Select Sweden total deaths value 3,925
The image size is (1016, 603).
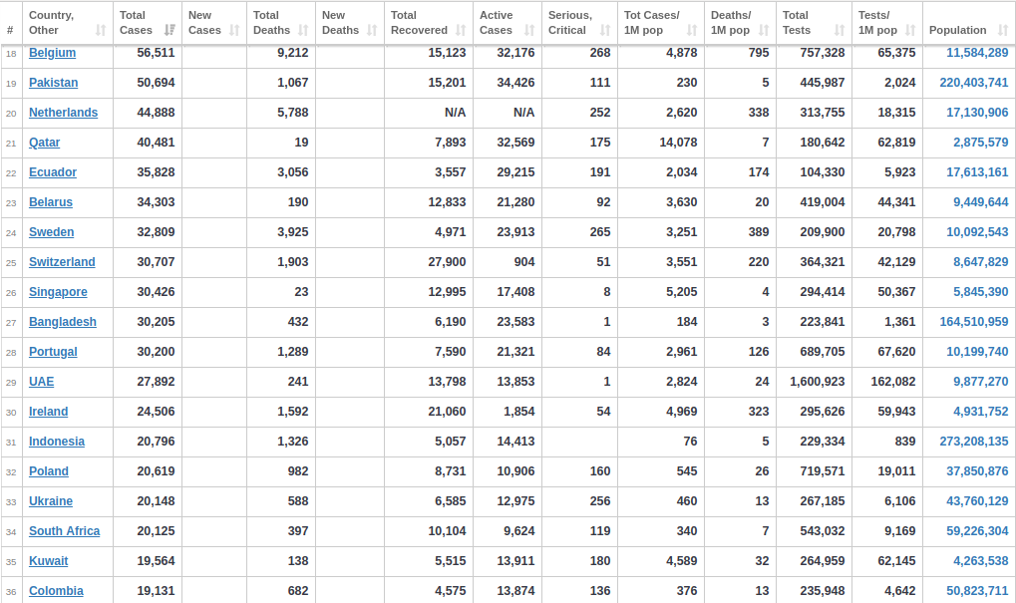293,232
